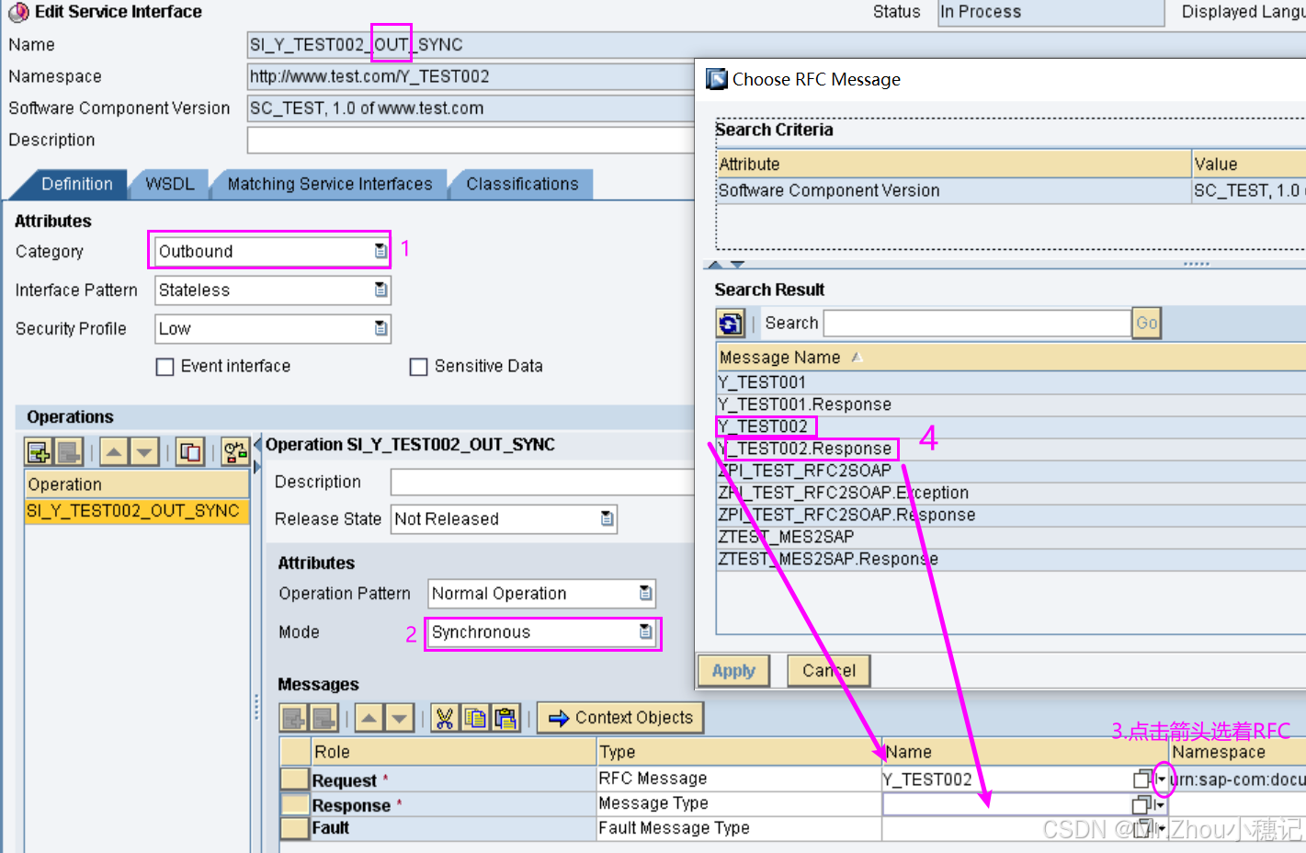This screenshot has width=1306, height=853.
Task: Check the Sensitive Data checkbox
Action: pyautogui.click(x=418, y=366)
